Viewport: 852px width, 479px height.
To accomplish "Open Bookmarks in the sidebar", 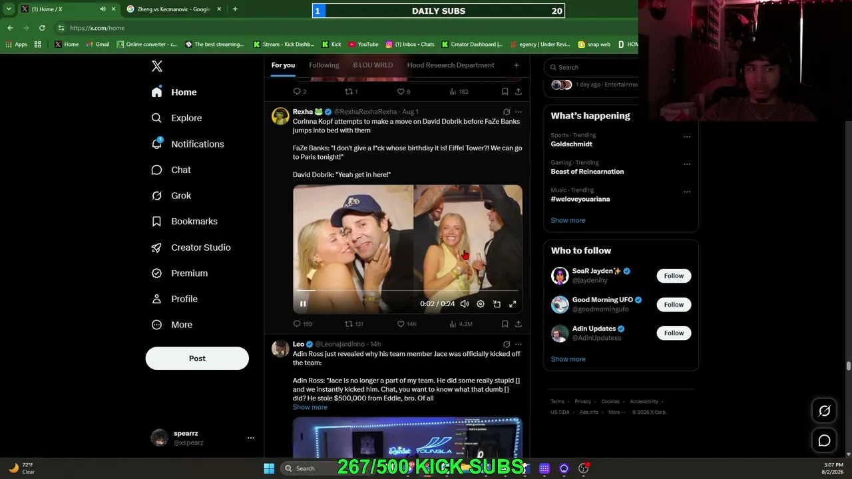I will click(184, 222).
